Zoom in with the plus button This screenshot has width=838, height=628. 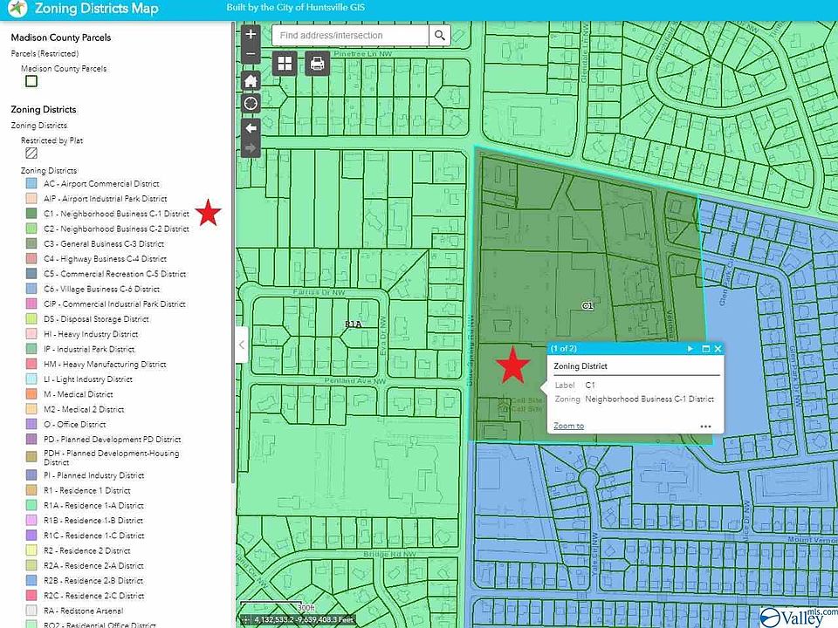point(251,35)
